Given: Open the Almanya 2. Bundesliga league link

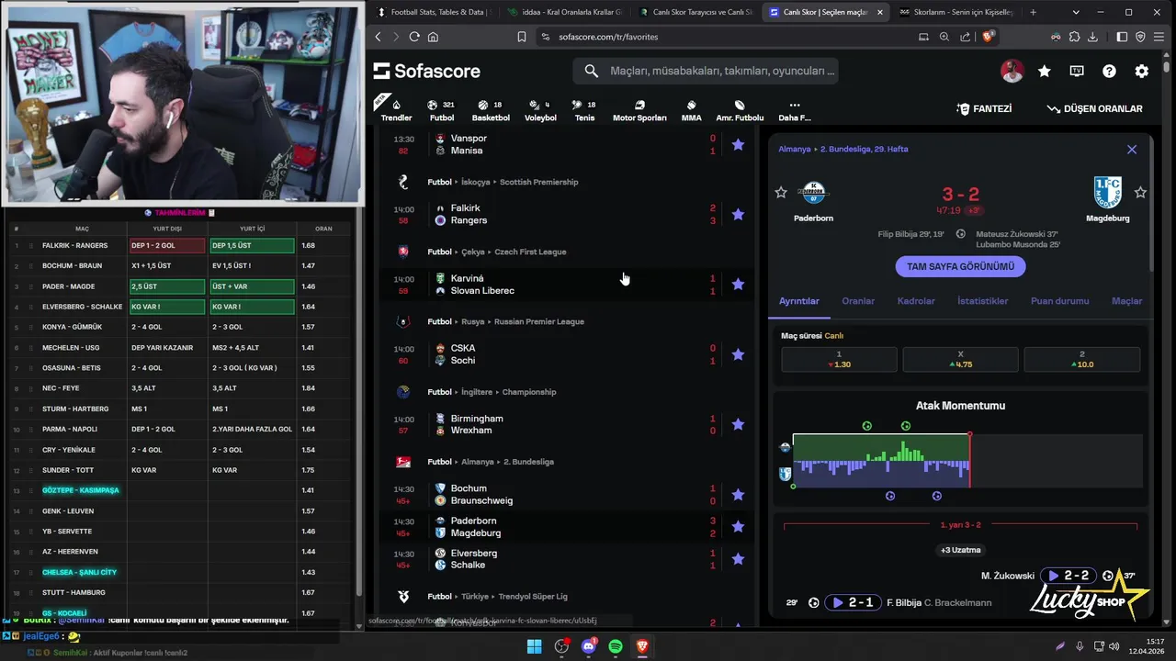Looking at the screenshot, I should [x=843, y=149].
